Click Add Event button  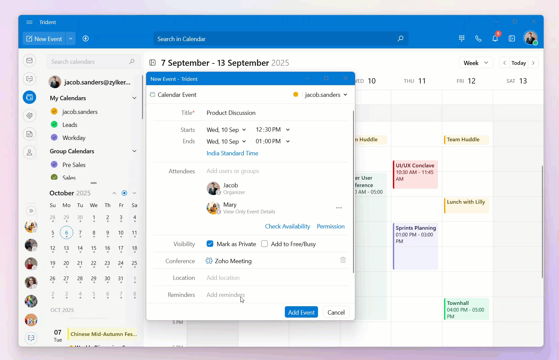click(x=301, y=312)
